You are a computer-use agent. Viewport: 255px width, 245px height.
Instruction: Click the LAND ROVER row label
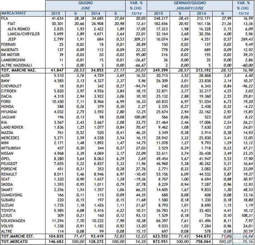(12, 127)
